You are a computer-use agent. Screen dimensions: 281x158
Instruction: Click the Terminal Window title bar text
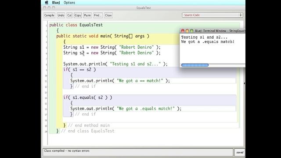pos(220,31)
